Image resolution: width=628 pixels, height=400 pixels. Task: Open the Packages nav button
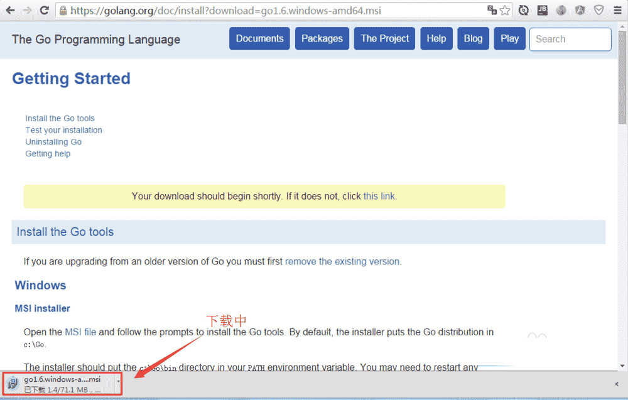(322, 39)
